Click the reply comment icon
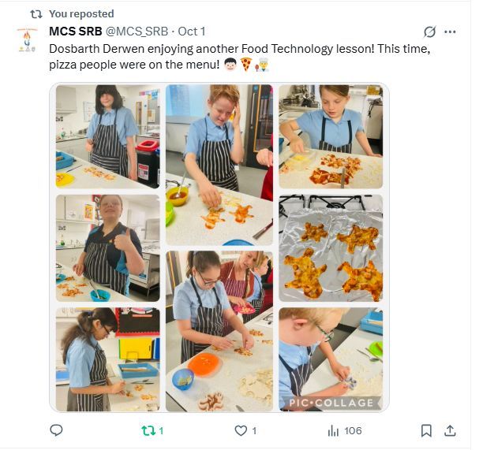Image resolution: width=479 pixels, height=450 pixels. [x=56, y=430]
